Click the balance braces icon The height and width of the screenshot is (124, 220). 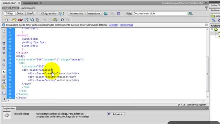coord(4,65)
